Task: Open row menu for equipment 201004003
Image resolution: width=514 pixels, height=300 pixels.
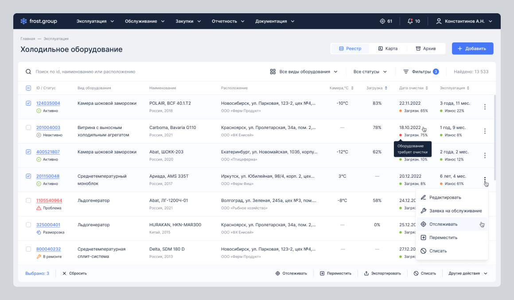Action: (x=485, y=131)
